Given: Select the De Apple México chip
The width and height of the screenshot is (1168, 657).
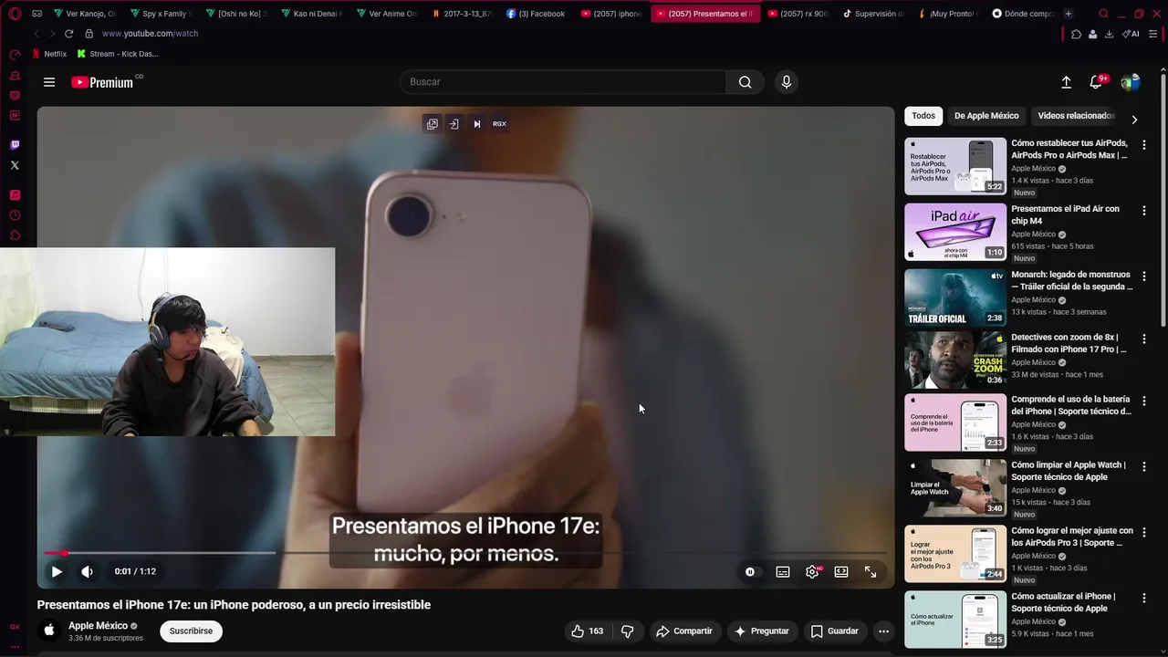Looking at the screenshot, I should 986,116.
